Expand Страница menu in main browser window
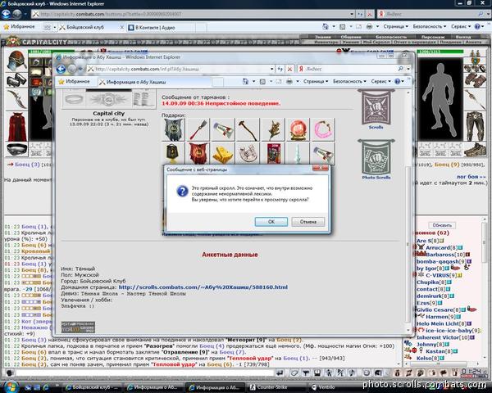The width and height of the screenshot is (492, 393). tap(396, 26)
